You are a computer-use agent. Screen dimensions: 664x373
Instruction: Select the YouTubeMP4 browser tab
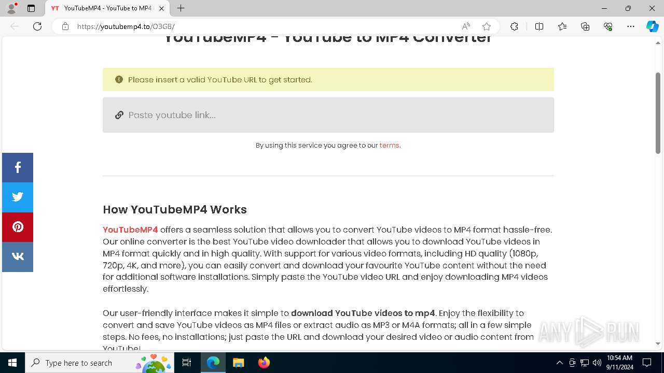tap(107, 8)
